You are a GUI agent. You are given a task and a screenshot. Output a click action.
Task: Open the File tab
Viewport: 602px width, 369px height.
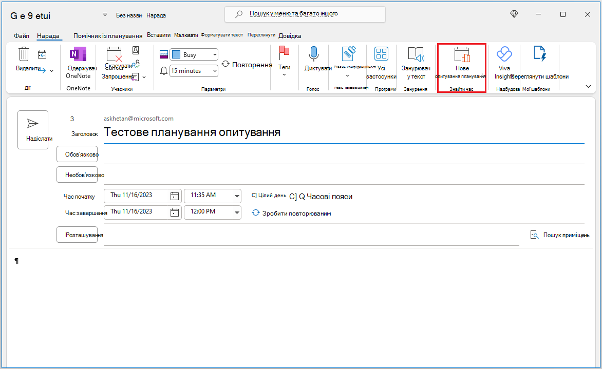[x=22, y=36]
